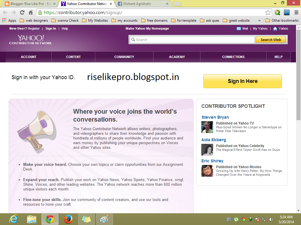Launch Internet Explorer from taskbar

click(x=14, y=219)
